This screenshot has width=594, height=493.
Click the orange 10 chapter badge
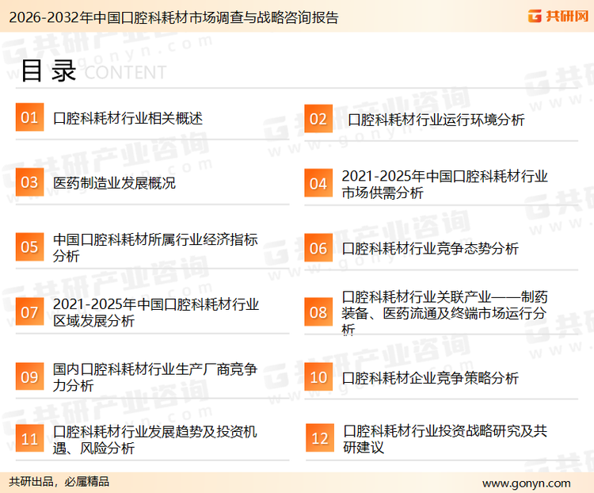(318, 377)
